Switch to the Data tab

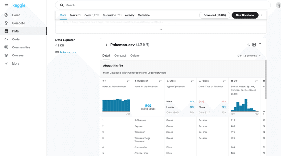(63, 15)
